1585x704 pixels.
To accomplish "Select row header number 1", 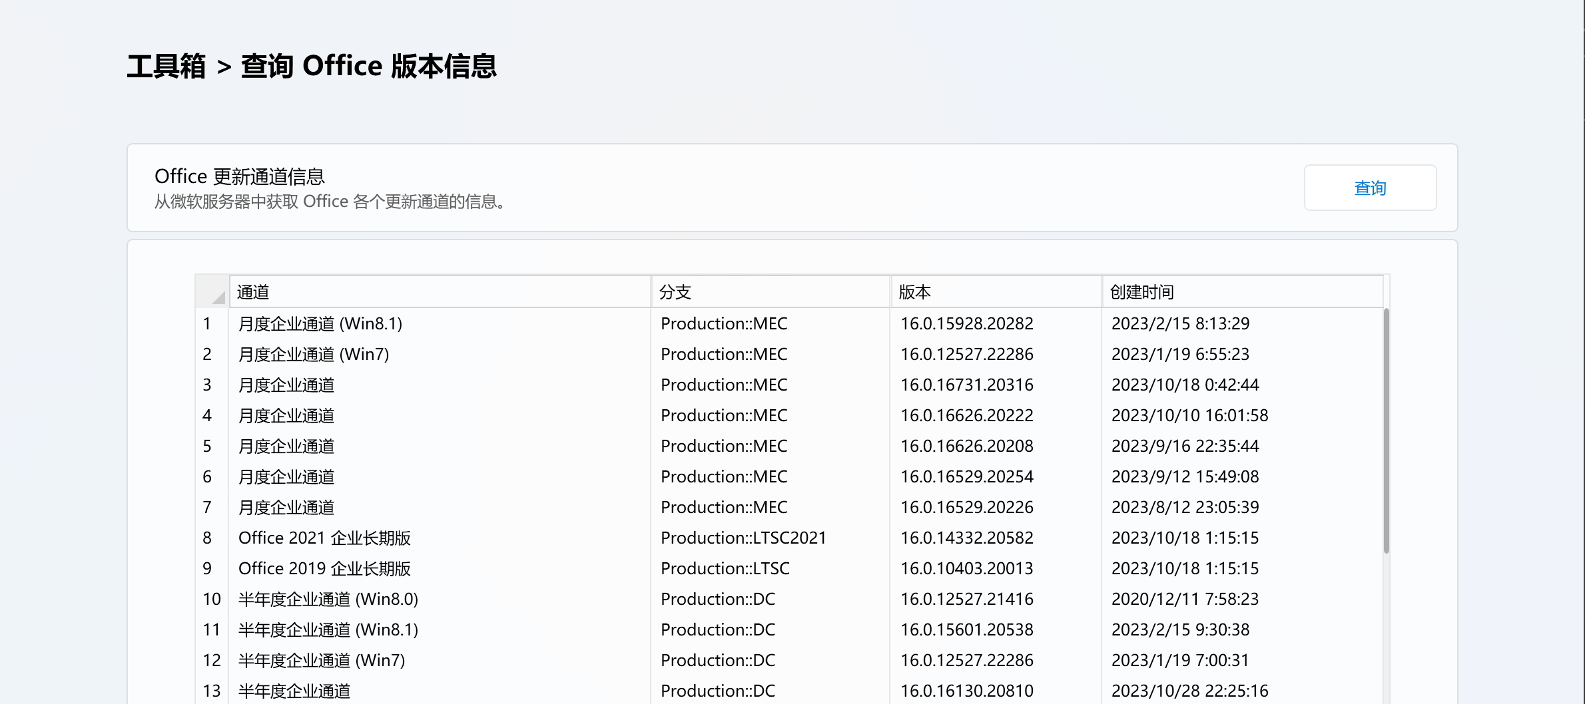I will 212,323.
